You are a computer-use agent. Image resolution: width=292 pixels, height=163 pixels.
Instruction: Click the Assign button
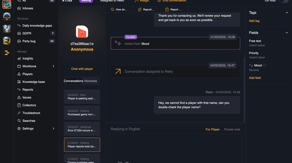(x=142, y=1)
